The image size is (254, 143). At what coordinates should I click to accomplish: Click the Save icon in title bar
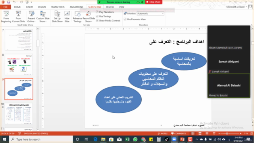9,2
